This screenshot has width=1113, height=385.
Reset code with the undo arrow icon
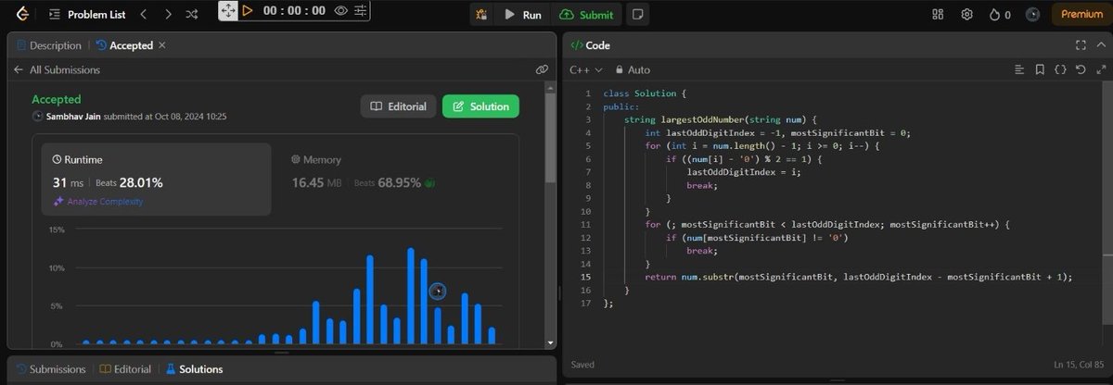[1081, 69]
